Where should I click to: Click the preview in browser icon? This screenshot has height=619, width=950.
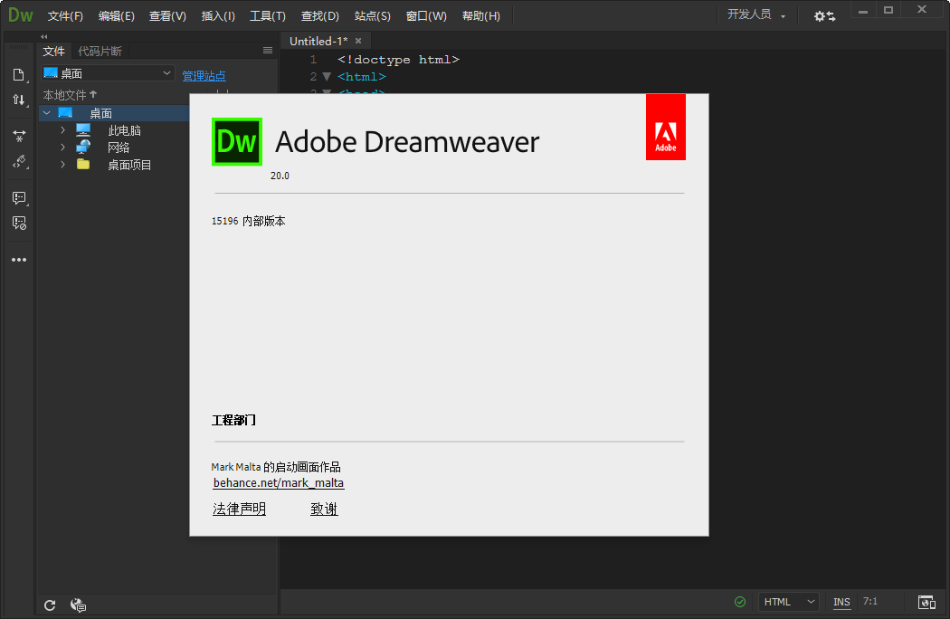tap(926, 602)
